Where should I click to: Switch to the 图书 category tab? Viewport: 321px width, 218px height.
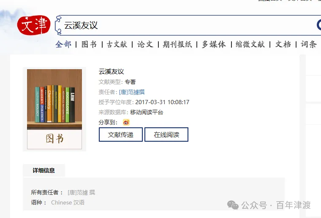89,44
